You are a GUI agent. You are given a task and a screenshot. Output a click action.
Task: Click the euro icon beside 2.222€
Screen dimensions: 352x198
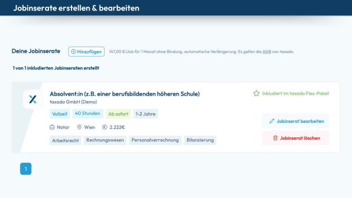[105, 127]
